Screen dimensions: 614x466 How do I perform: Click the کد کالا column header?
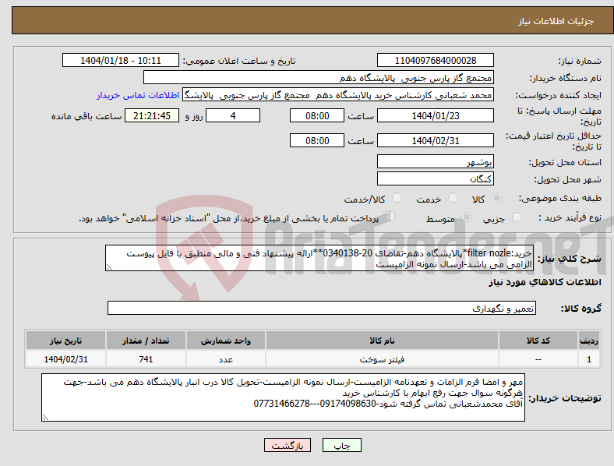pyautogui.click(x=538, y=341)
